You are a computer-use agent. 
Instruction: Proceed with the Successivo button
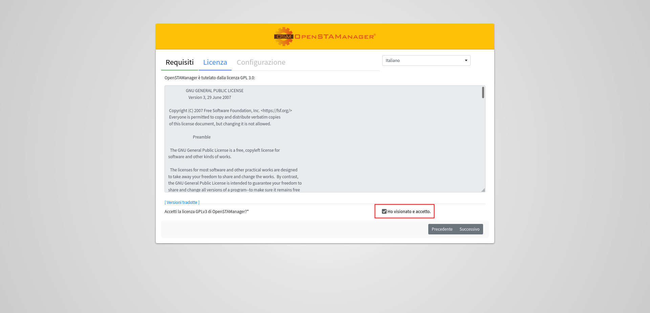point(469,229)
